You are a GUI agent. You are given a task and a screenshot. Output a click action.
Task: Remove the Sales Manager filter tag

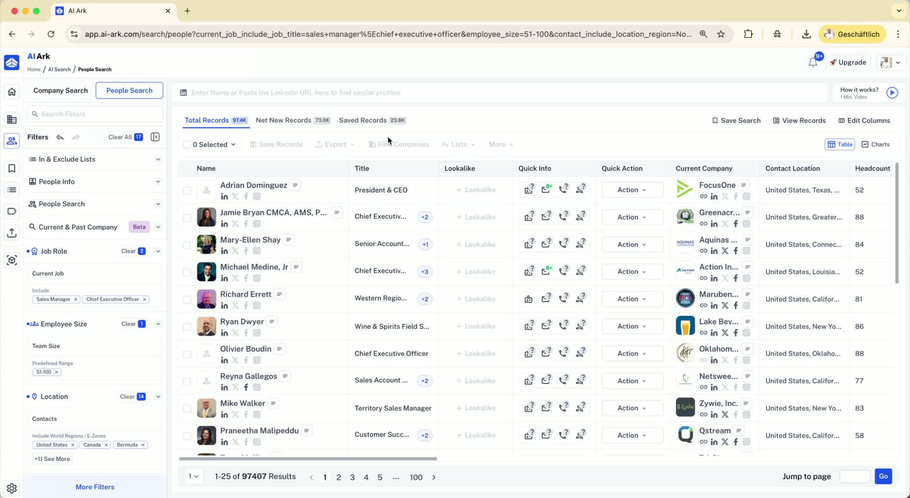pyautogui.click(x=76, y=299)
